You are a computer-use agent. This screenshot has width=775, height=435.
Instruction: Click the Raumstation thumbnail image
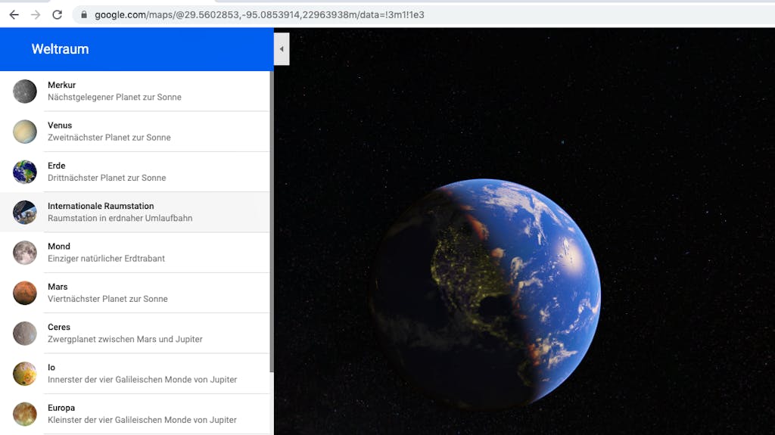(x=25, y=213)
